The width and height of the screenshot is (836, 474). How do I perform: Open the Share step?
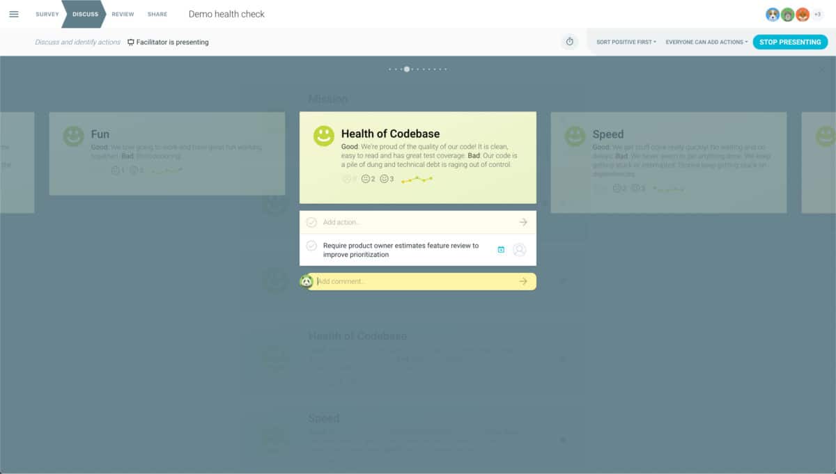157,14
